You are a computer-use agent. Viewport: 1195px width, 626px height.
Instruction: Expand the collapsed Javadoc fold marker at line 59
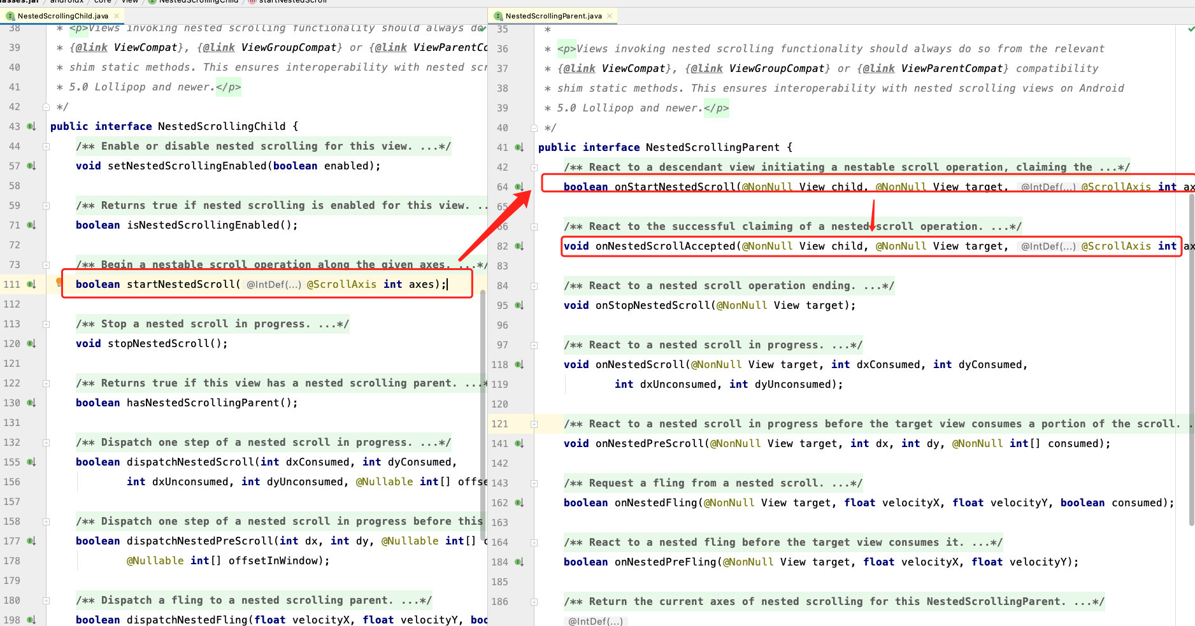coord(45,205)
